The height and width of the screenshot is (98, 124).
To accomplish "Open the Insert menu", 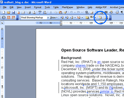I will click(28, 7).
